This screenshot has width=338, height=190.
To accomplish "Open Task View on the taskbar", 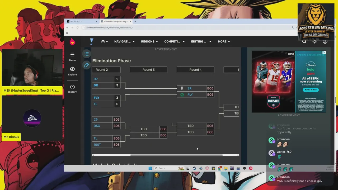I will click(x=188, y=168).
